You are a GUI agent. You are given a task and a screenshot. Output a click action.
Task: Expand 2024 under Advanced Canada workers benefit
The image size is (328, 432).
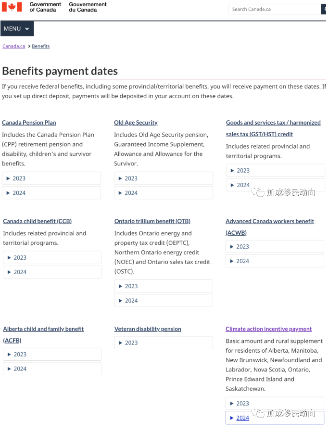click(275, 261)
